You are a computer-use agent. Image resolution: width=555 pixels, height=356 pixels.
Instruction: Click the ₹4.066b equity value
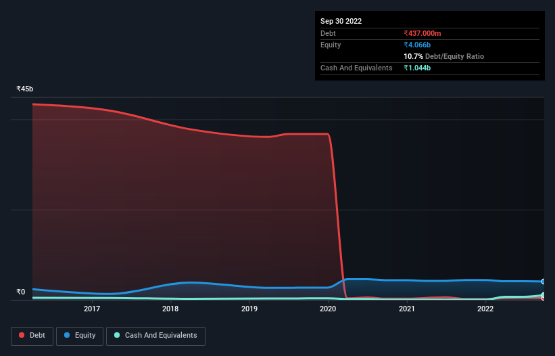pos(417,45)
